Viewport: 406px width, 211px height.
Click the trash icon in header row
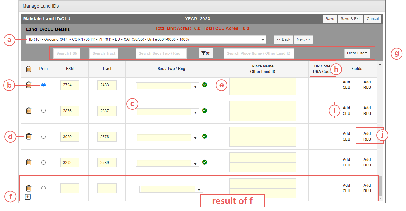point(29,69)
